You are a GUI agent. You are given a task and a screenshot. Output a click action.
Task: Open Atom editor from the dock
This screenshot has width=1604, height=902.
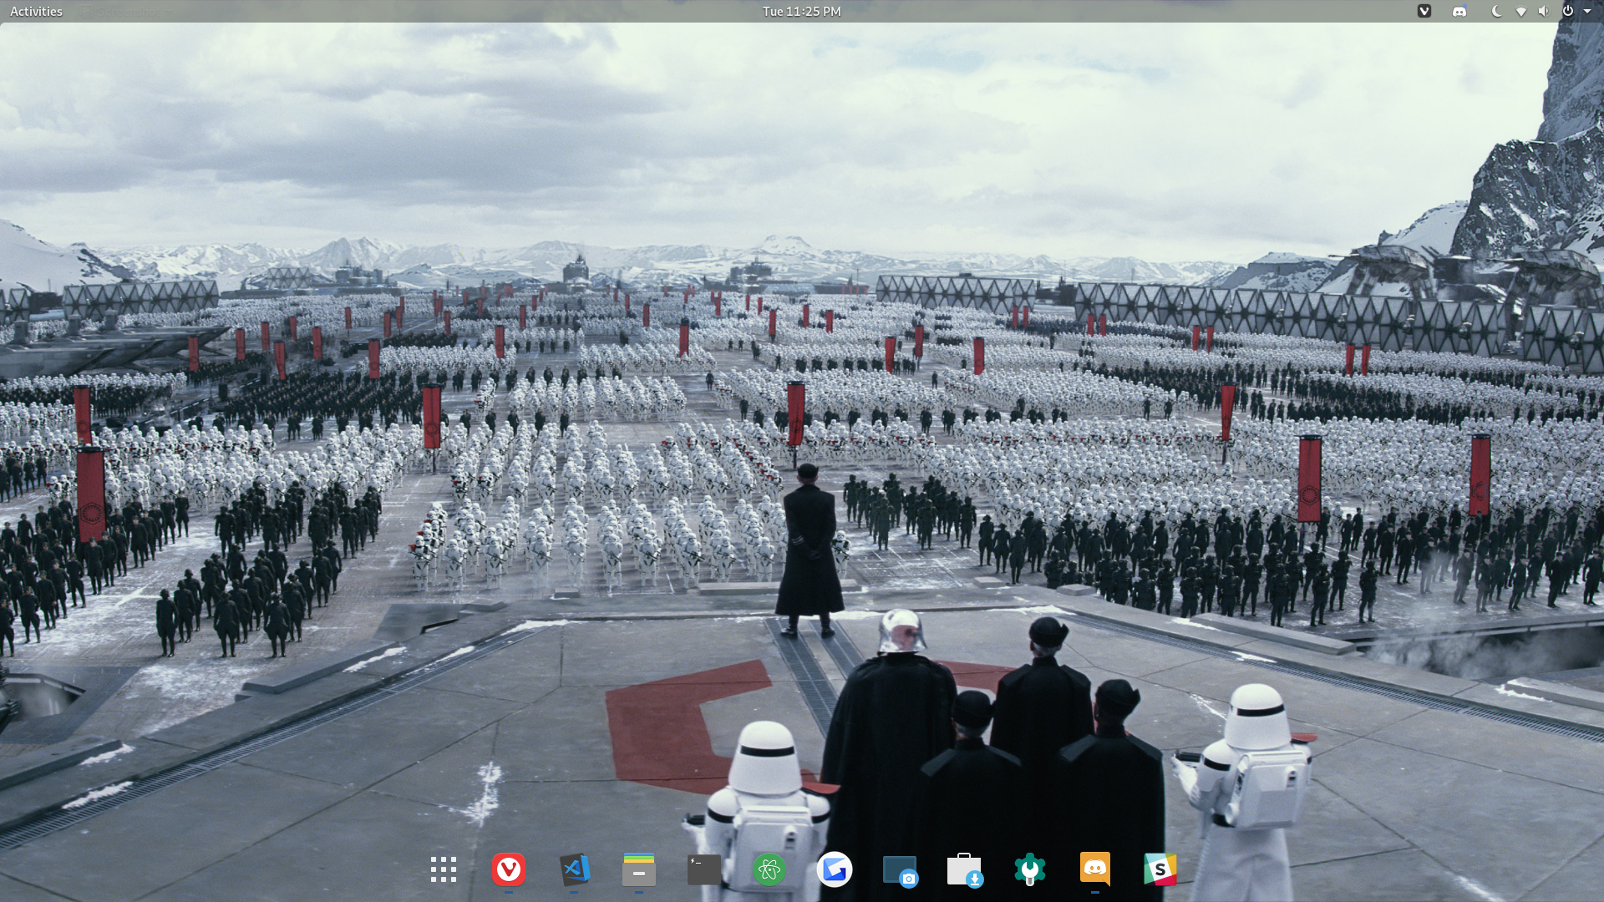coord(769,869)
